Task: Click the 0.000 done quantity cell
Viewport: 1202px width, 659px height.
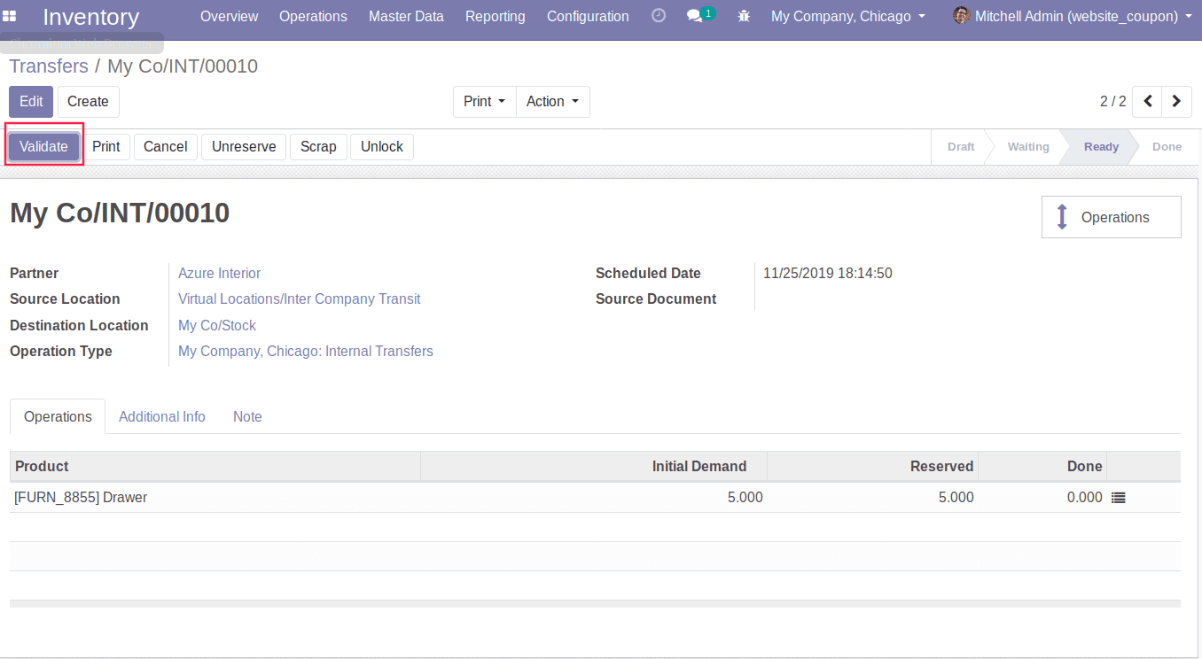Action: coord(1042,498)
